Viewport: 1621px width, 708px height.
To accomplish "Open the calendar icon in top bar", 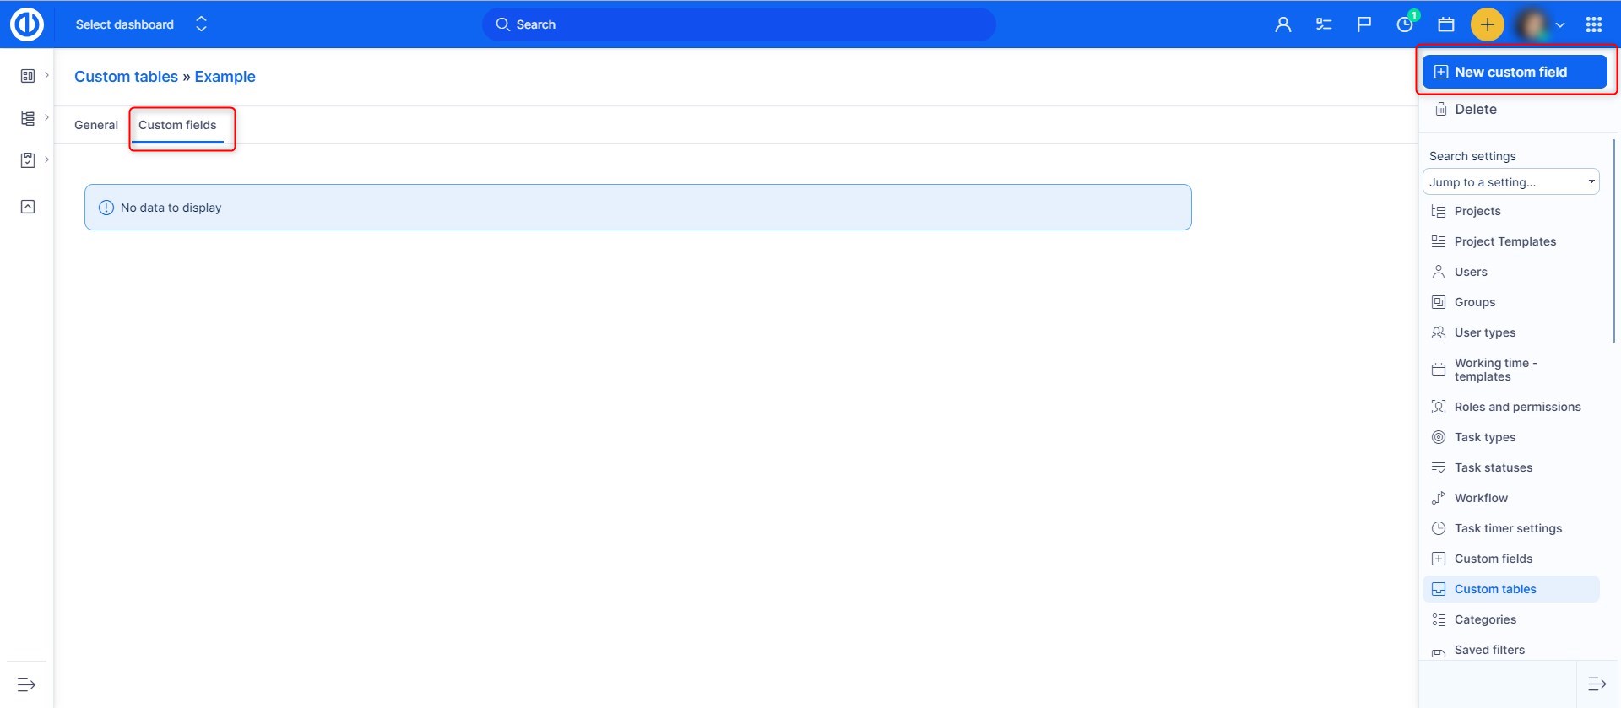I will click(x=1445, y=24).
